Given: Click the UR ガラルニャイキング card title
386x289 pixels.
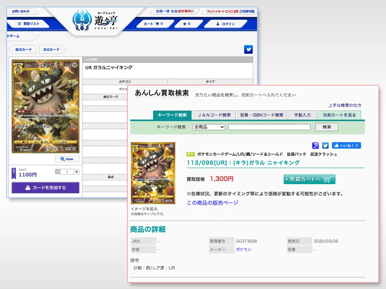Looking at the screenshot, I should coord(108,67).
